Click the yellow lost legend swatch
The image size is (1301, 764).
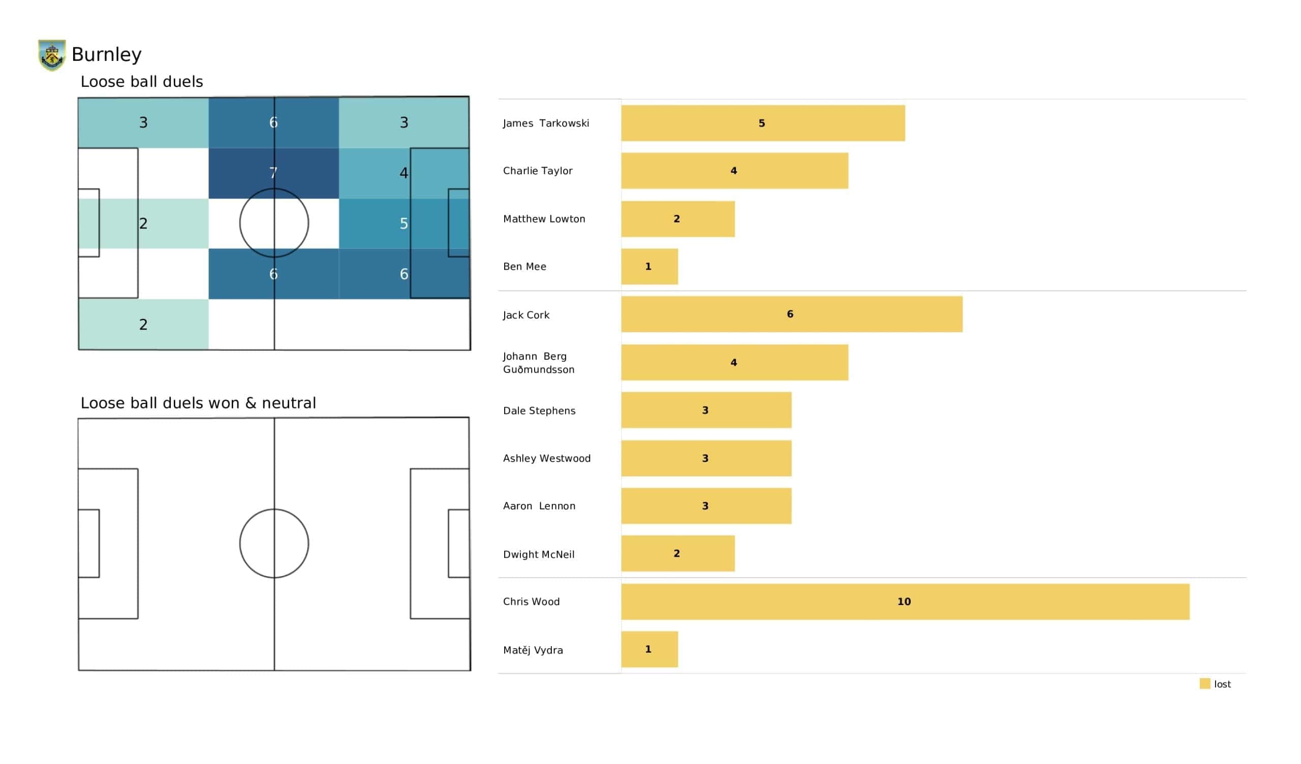pos(1204,683)
